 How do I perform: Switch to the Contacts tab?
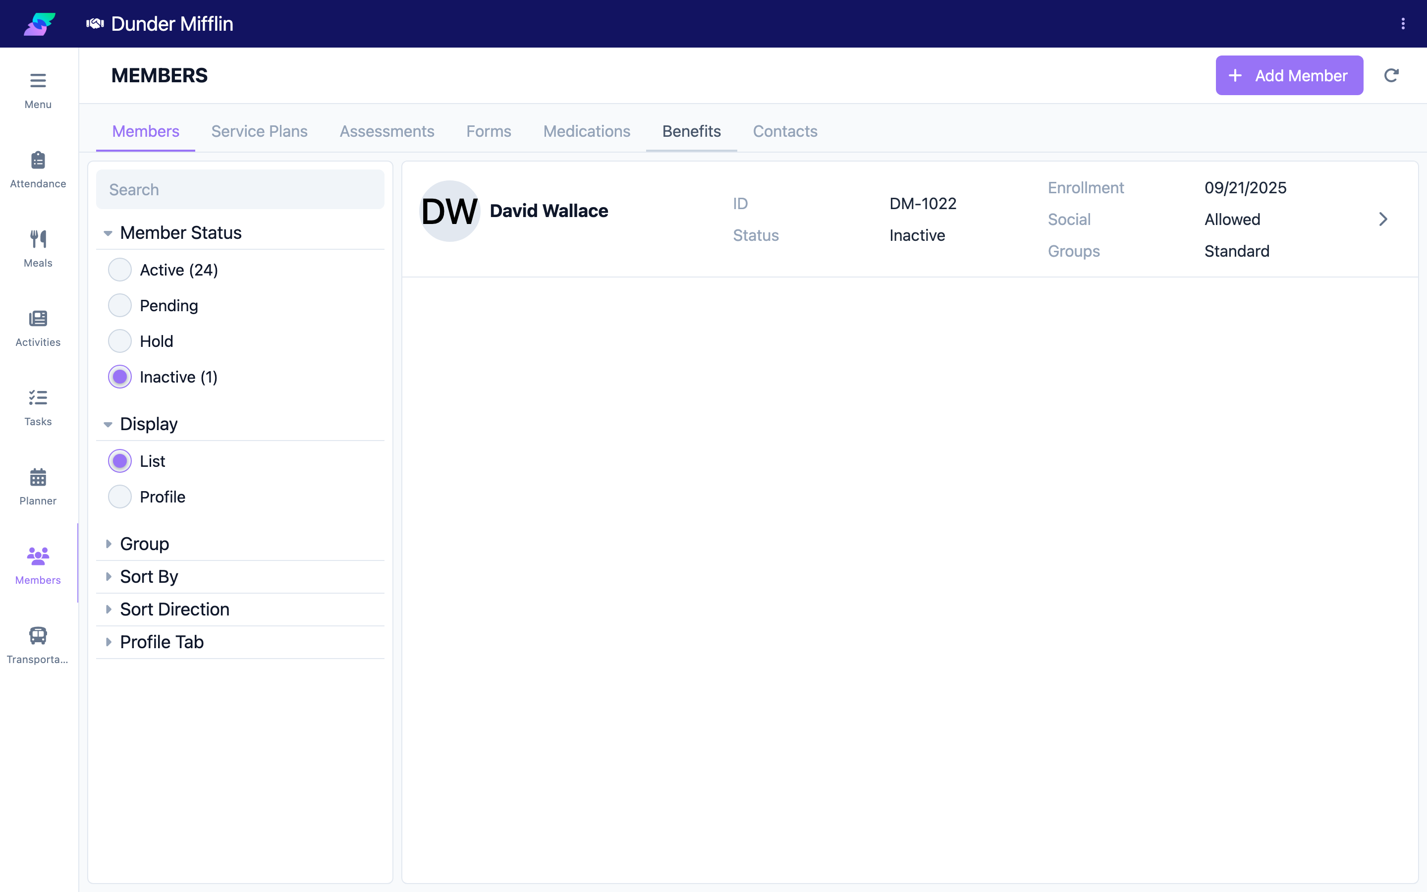pyautogui.click(x=785, y=131)
